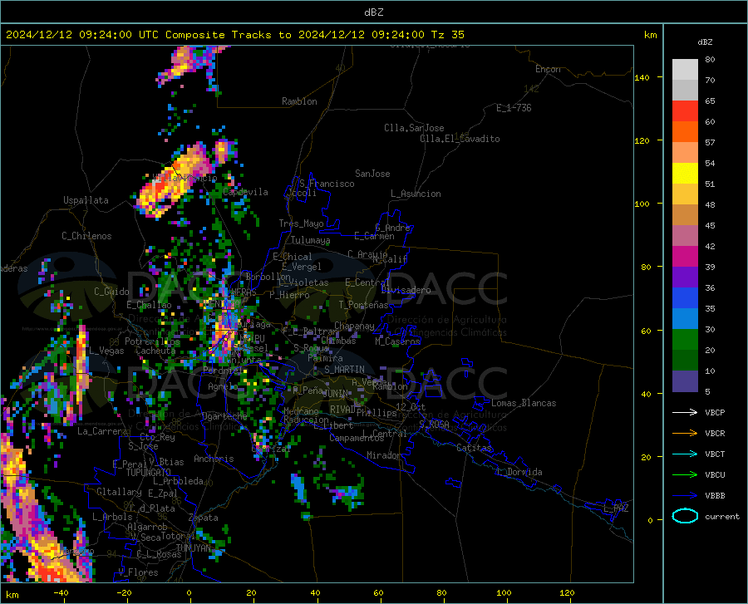Click the 'S_Francisco' map label
This screenshot has height=604, width=748.
click(x=327, y=184)
